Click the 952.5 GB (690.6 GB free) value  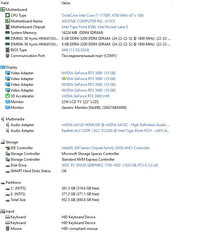click(x=80, y=200)
